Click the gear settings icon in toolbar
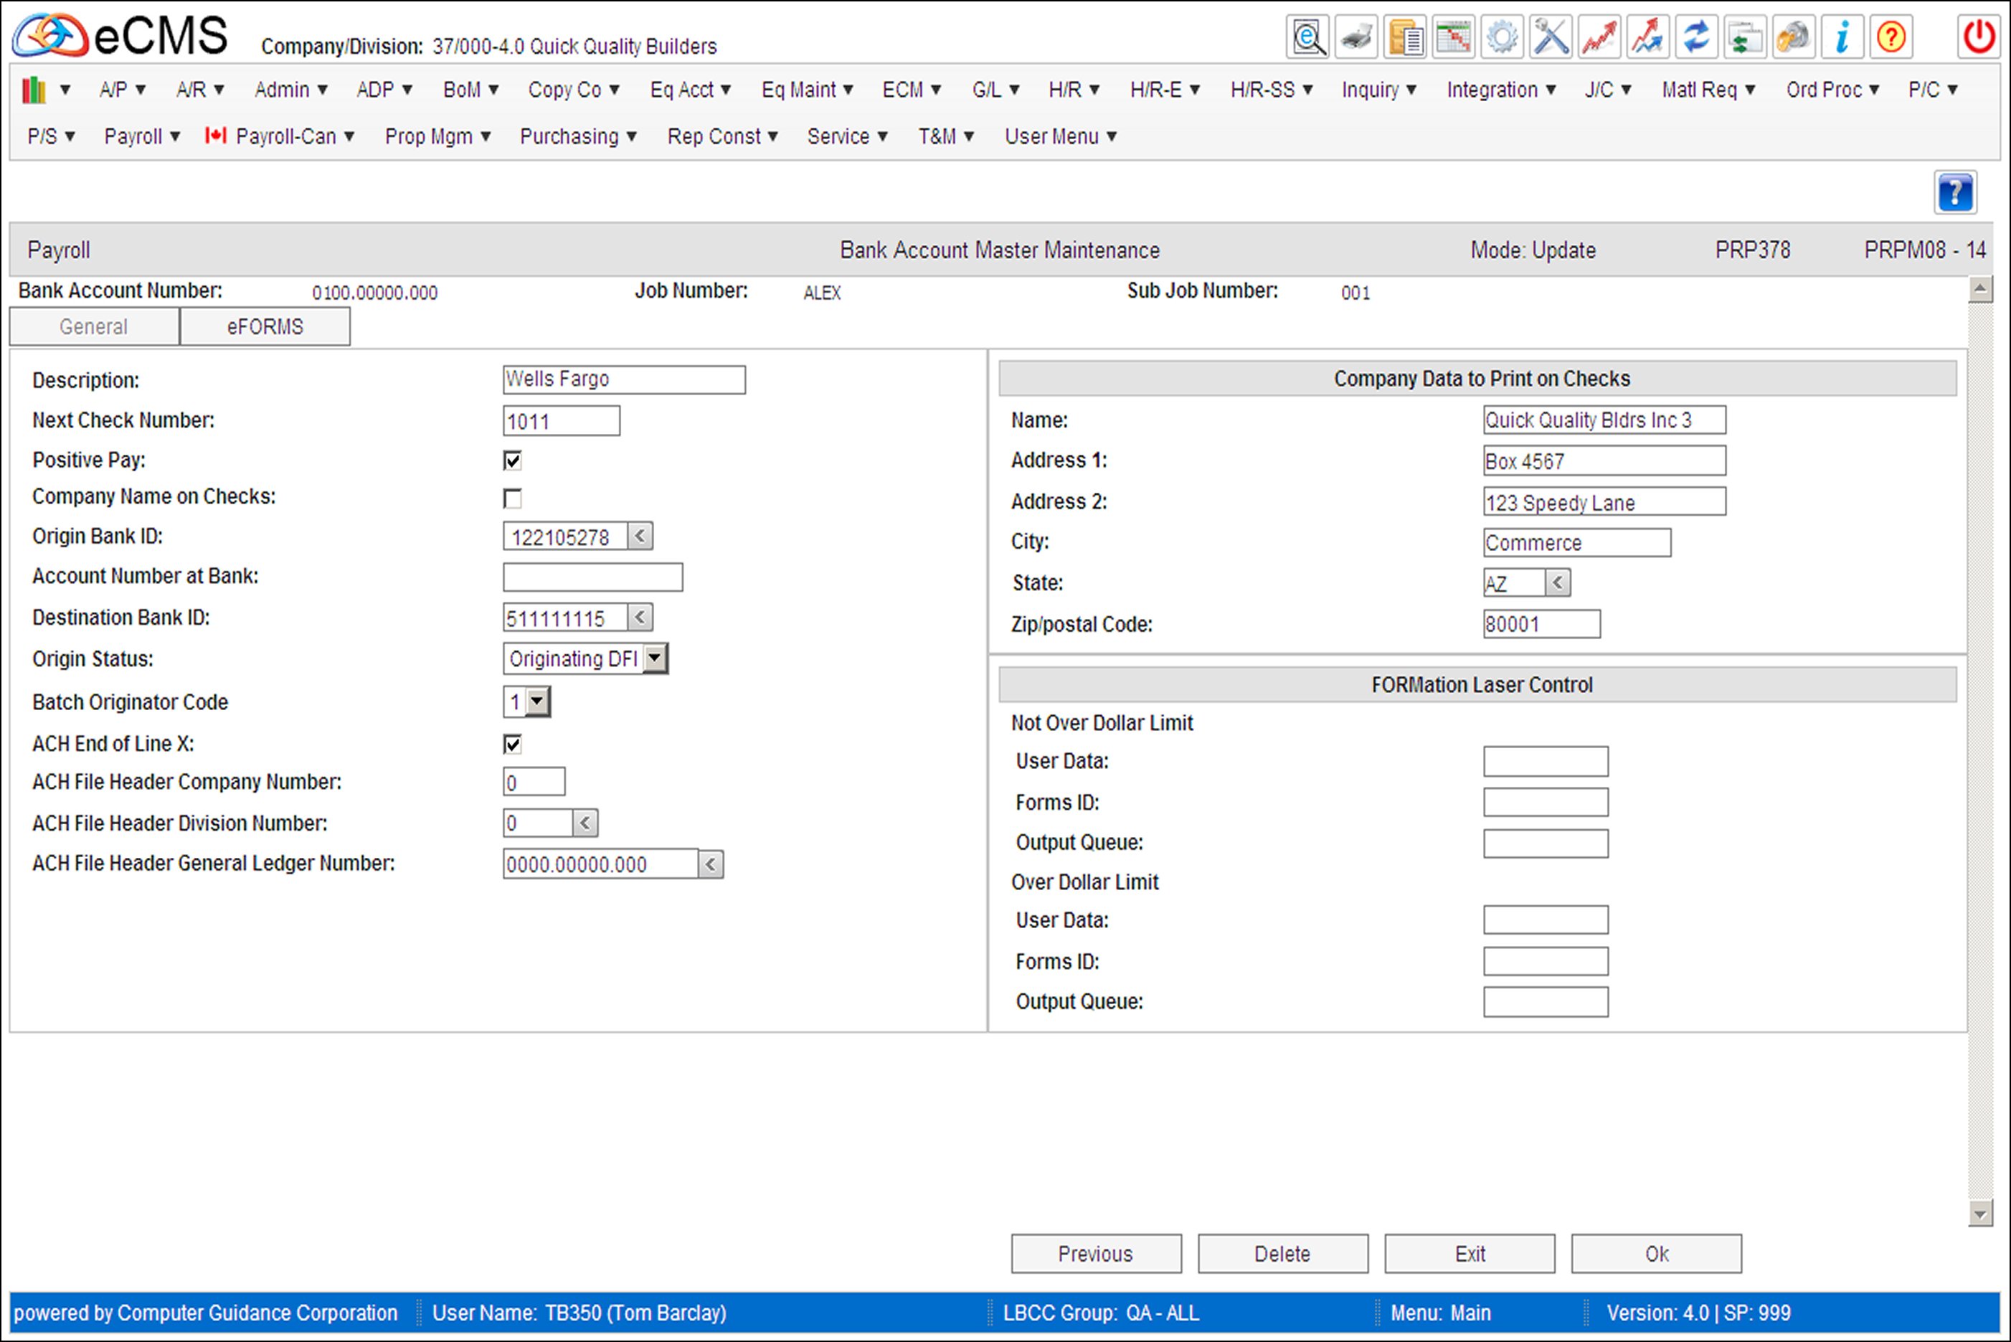 (1502, 37)
